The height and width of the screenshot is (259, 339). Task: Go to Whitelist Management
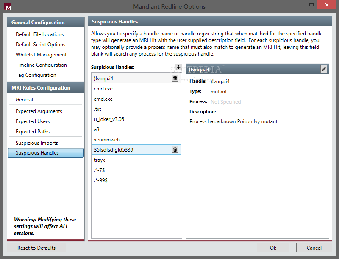41,55
